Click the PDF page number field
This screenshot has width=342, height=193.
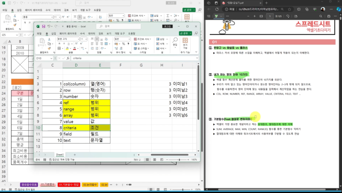click(x=269, y=16)
